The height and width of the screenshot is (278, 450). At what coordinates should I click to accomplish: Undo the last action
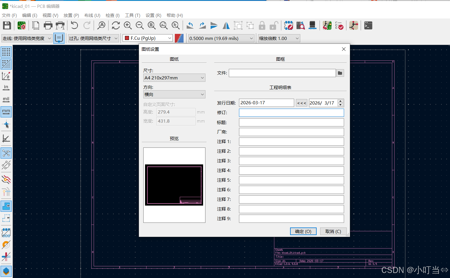(x=74, y=26)
